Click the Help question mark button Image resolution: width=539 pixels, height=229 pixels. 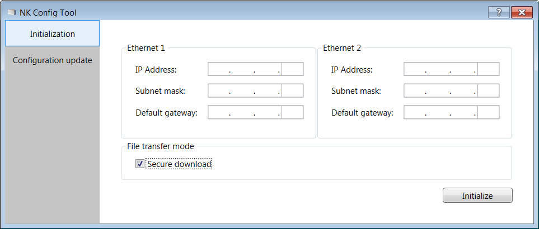499,12
